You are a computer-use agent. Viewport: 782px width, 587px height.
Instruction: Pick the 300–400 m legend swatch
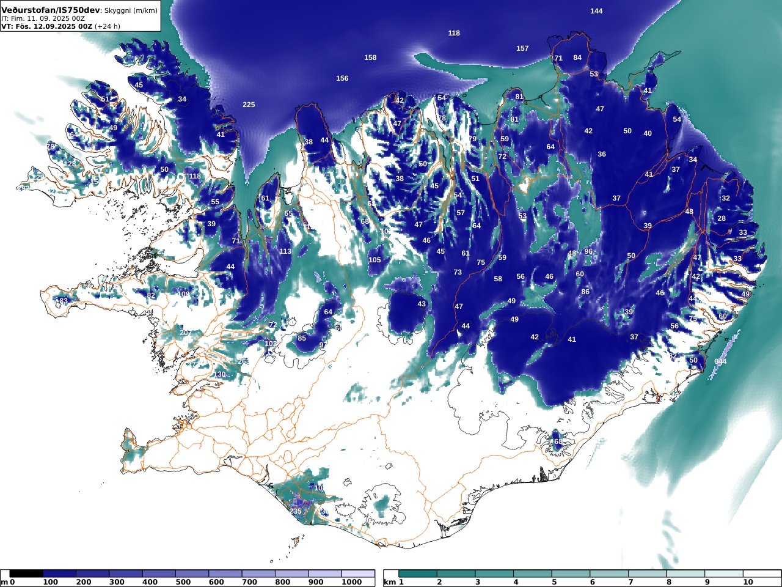tap(126, 574)
